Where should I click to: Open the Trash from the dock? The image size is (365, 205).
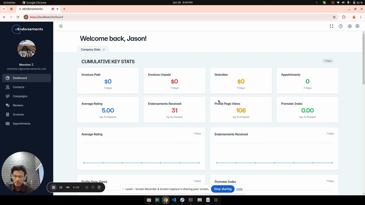point(208,200)
